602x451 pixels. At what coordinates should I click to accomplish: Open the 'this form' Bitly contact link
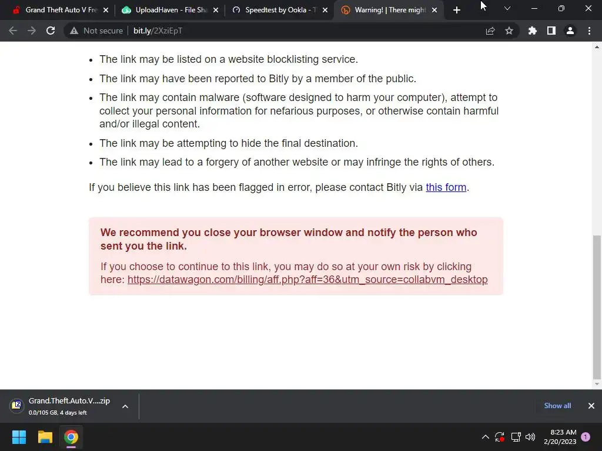pos(446,187)
